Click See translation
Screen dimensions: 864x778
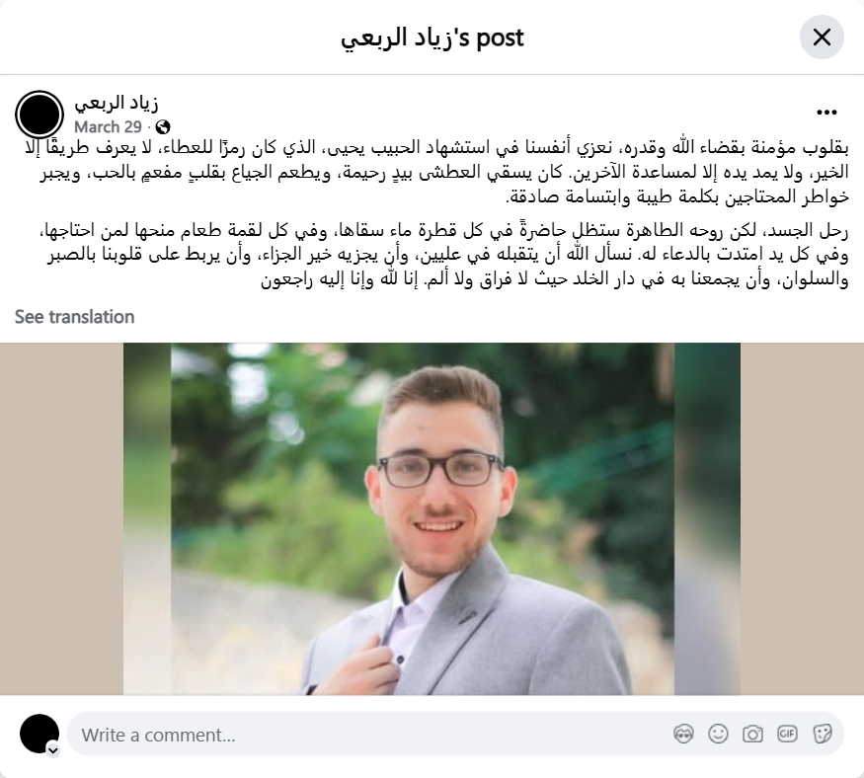(74, 317)
